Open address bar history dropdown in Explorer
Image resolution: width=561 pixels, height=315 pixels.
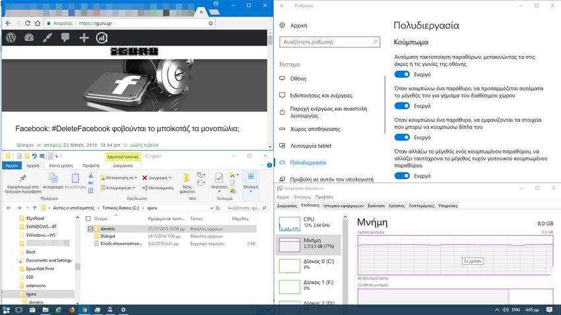(211, 208)
